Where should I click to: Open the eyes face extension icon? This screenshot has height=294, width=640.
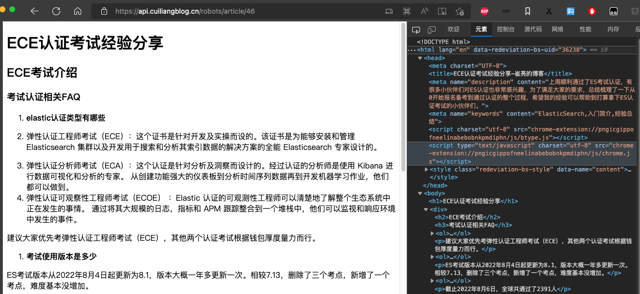613,11
